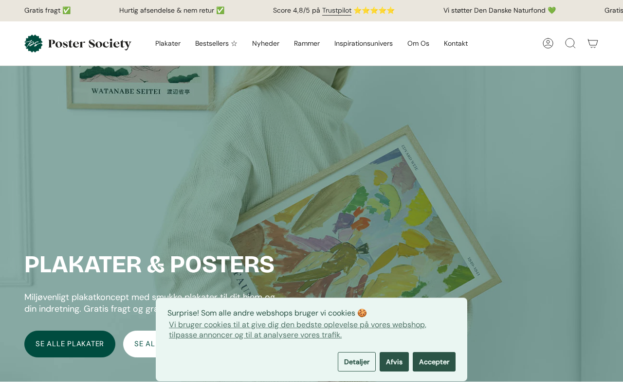This screenshot has height=389, width=623.
Task: Open the cookie policy description link
Action: point(297,330)
